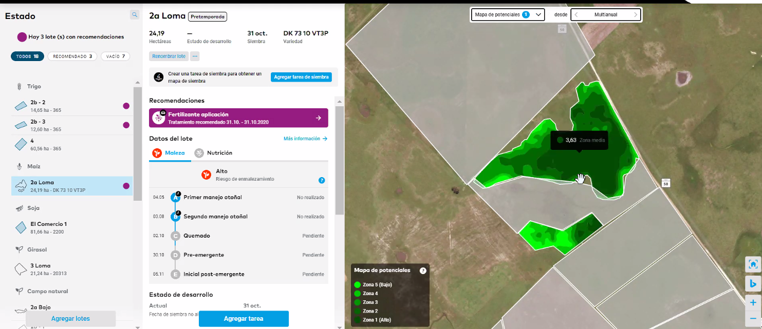The image size is (762, 329).
Task: Open the three-dot lot options menu
Action: click(x=195, y=56)
